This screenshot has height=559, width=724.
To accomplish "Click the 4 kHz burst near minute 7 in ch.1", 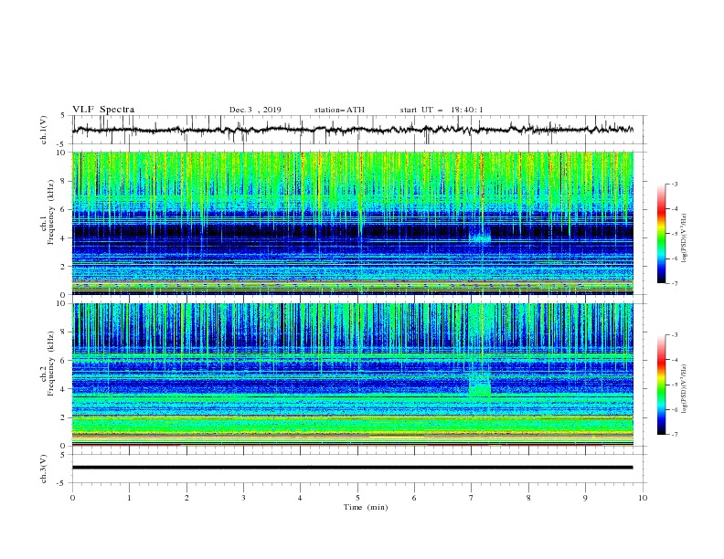I will pyautogui.click(x=480, y=236).
